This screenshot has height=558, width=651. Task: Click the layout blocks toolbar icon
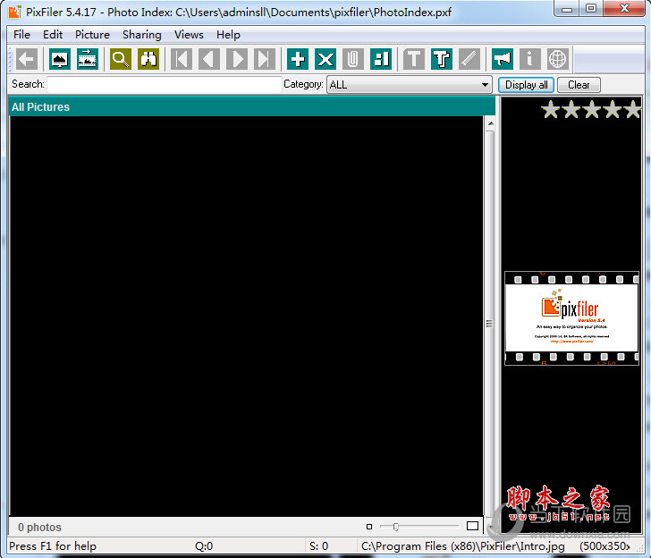coord(381,59)
